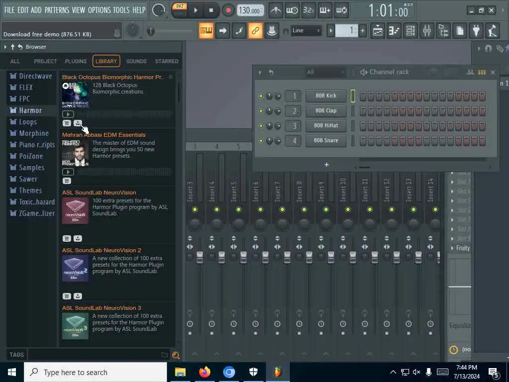Toggle multilink to controllers chain icon

tap(255, 30)
